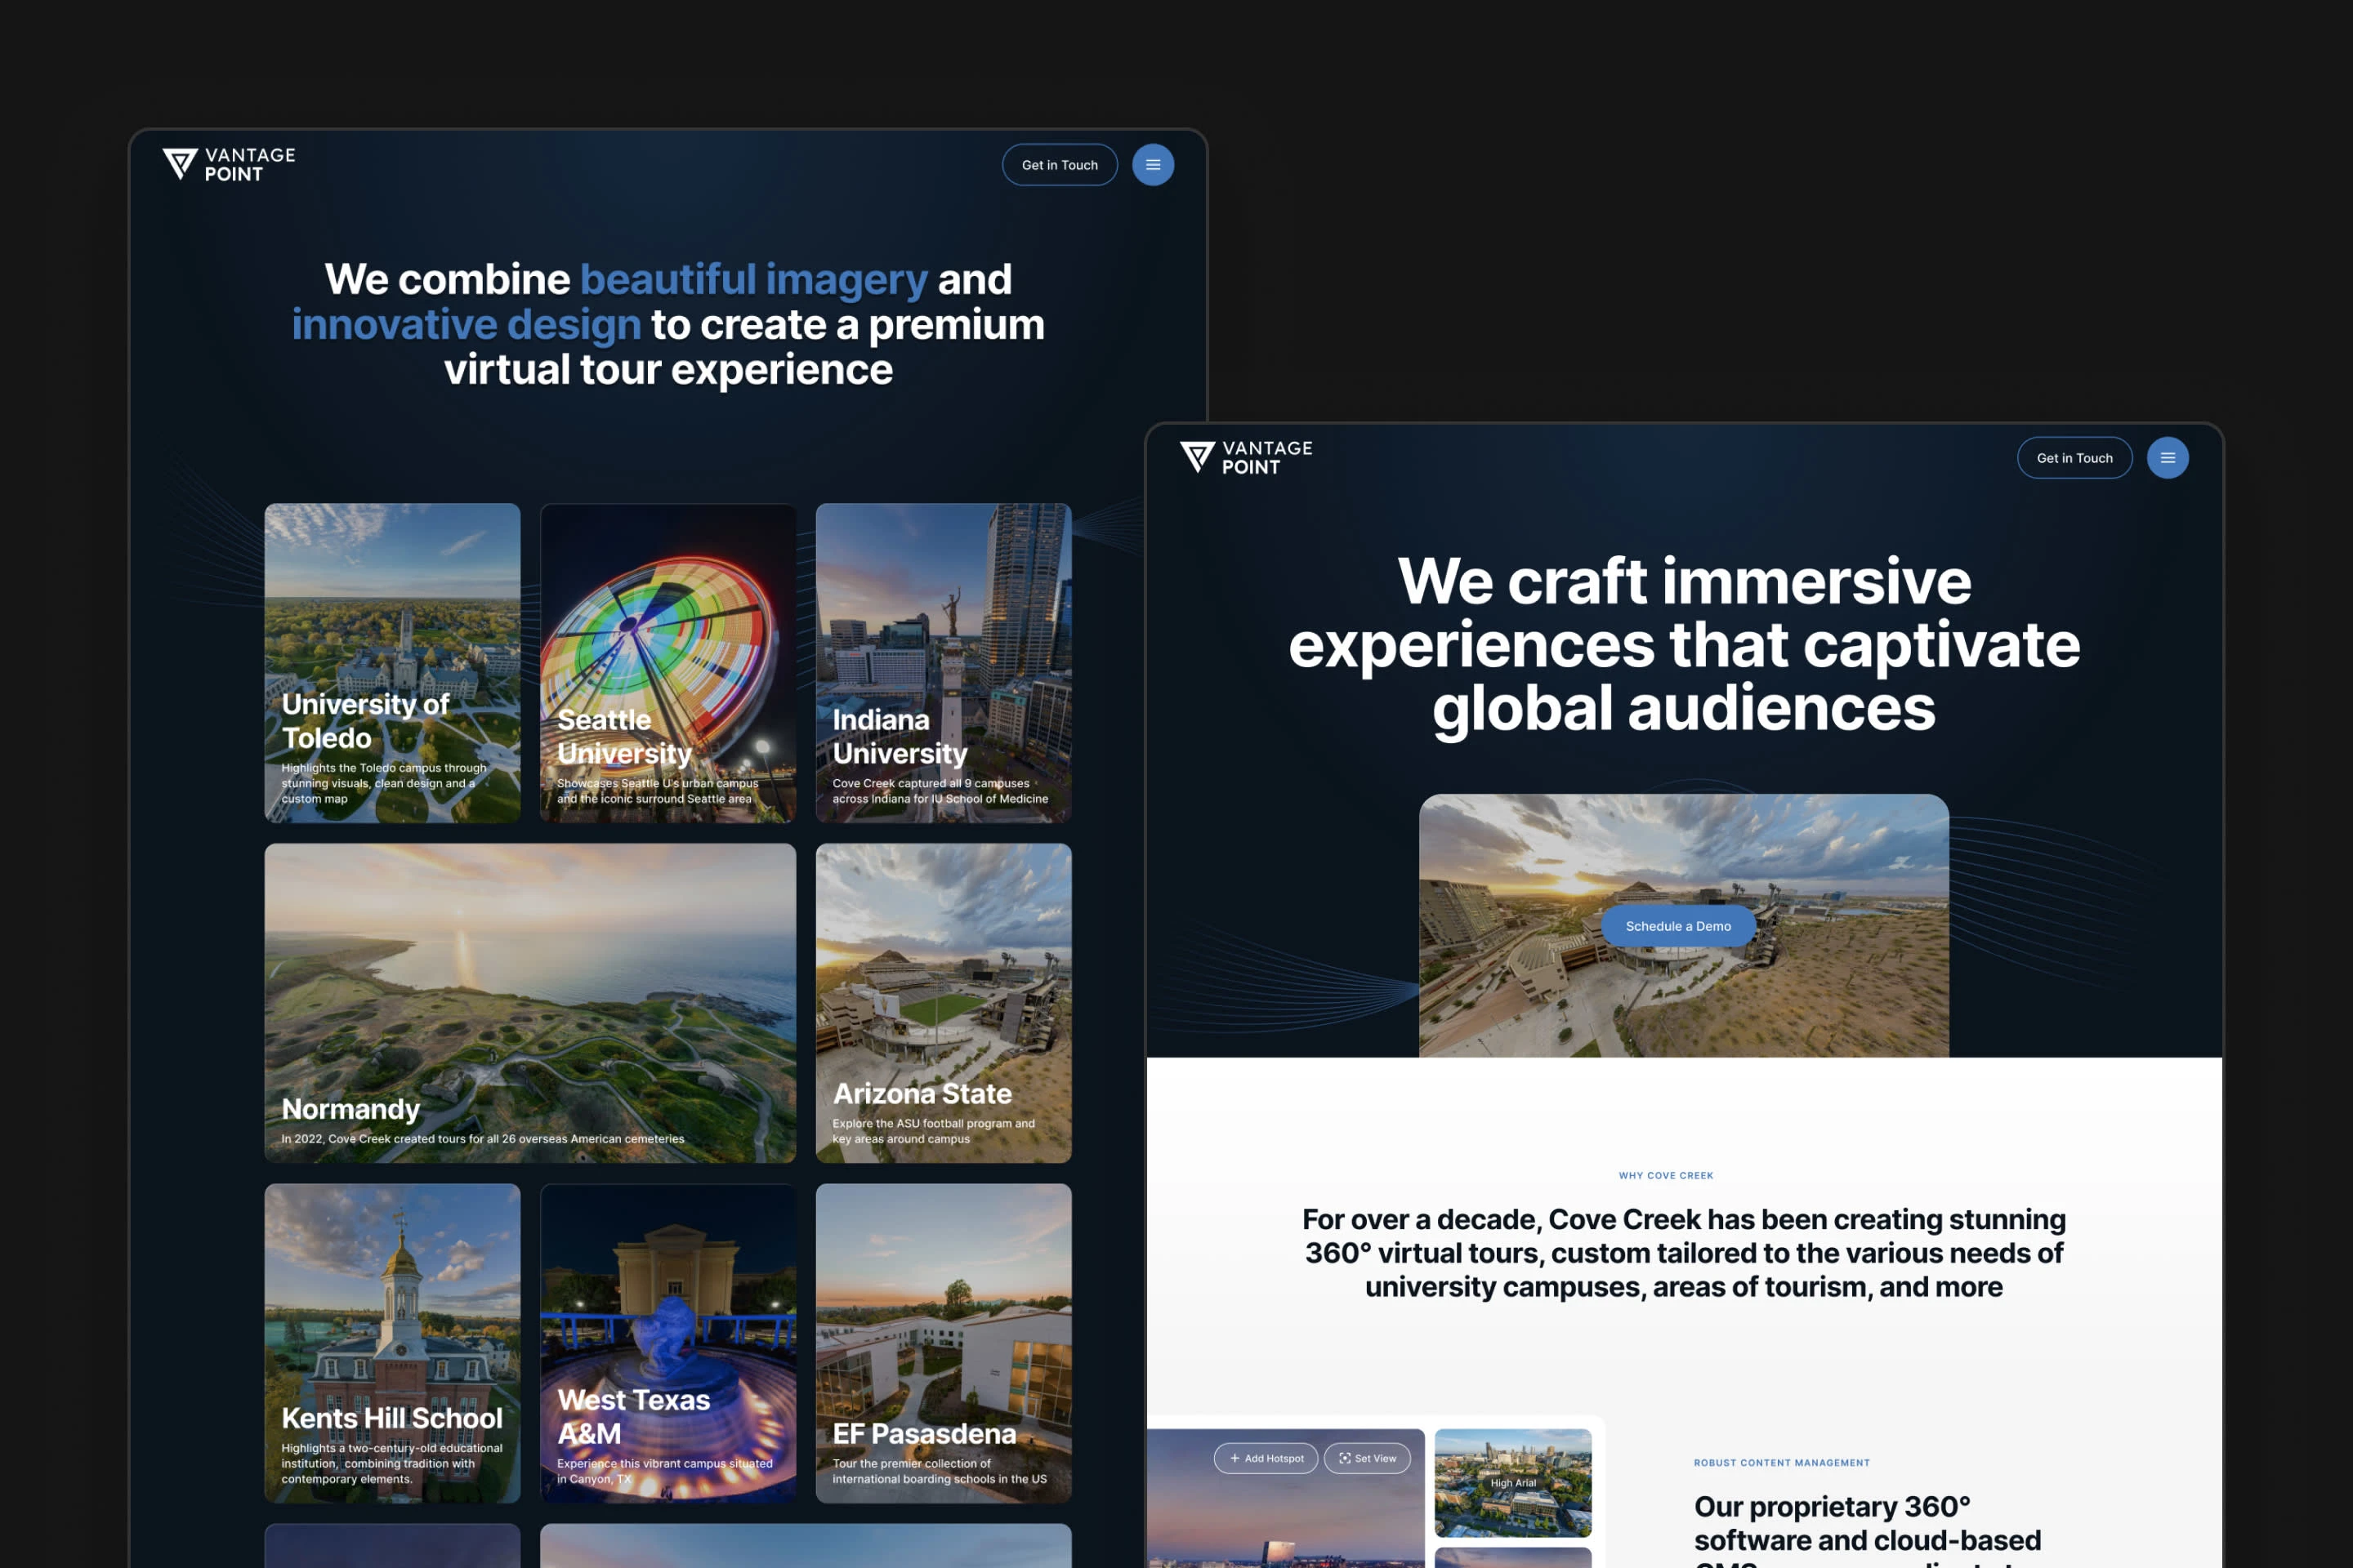The width and height of the screenshot is (2353, 1568).
Task: Click 'For over a decade, Cove Creek' paragraph
Action: [x=1684, y=1252]
